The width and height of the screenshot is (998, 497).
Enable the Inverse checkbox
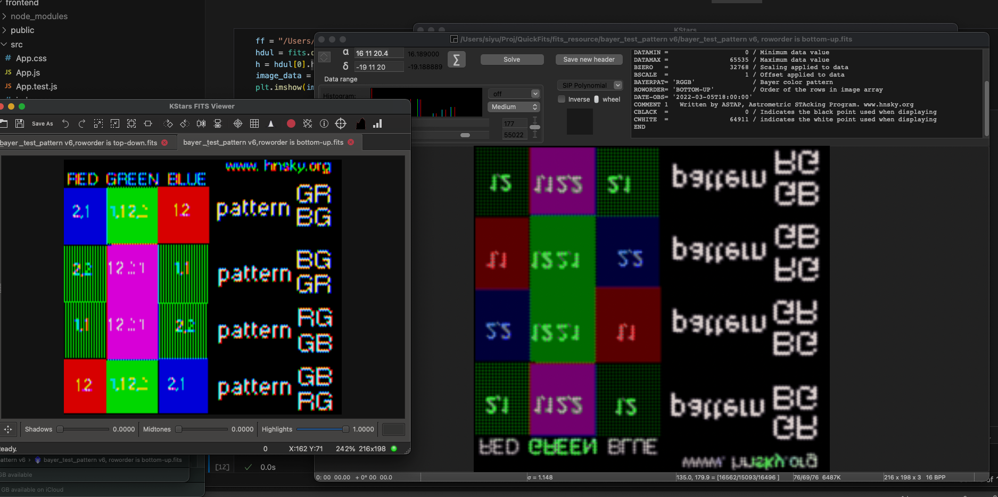(562, 100)
